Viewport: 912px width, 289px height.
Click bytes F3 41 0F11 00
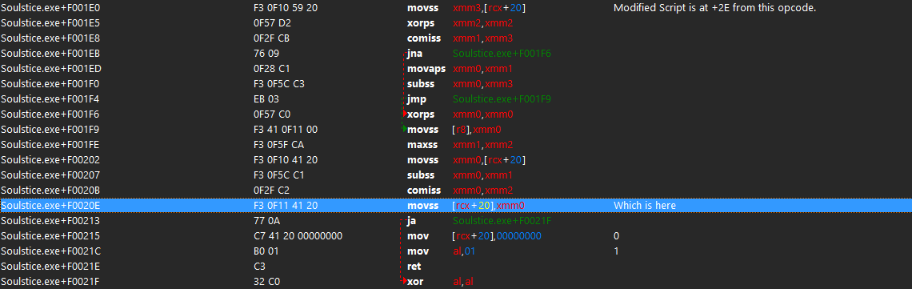click(285, 129)
